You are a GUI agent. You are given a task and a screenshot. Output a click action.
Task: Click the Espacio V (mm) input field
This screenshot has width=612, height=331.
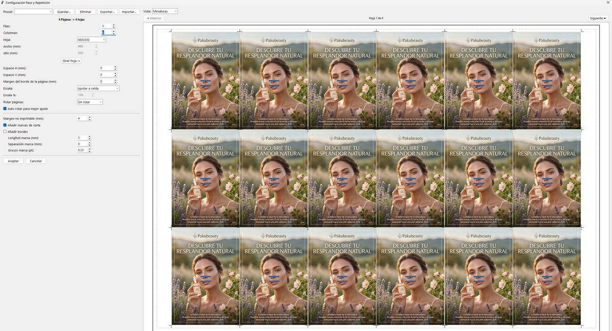coord(106,75)
